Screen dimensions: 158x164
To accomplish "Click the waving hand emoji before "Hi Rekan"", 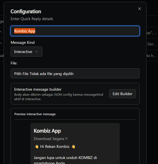I will 37,146.
